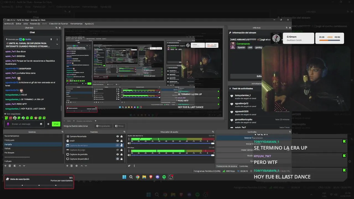354x199 pixels.
Task: Open Discord from the taskbar
Action: 158,177
